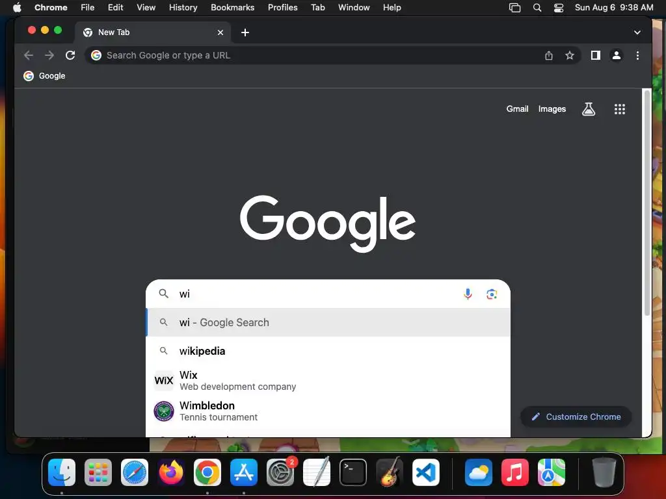Open the Help menu

click(392, 8)
